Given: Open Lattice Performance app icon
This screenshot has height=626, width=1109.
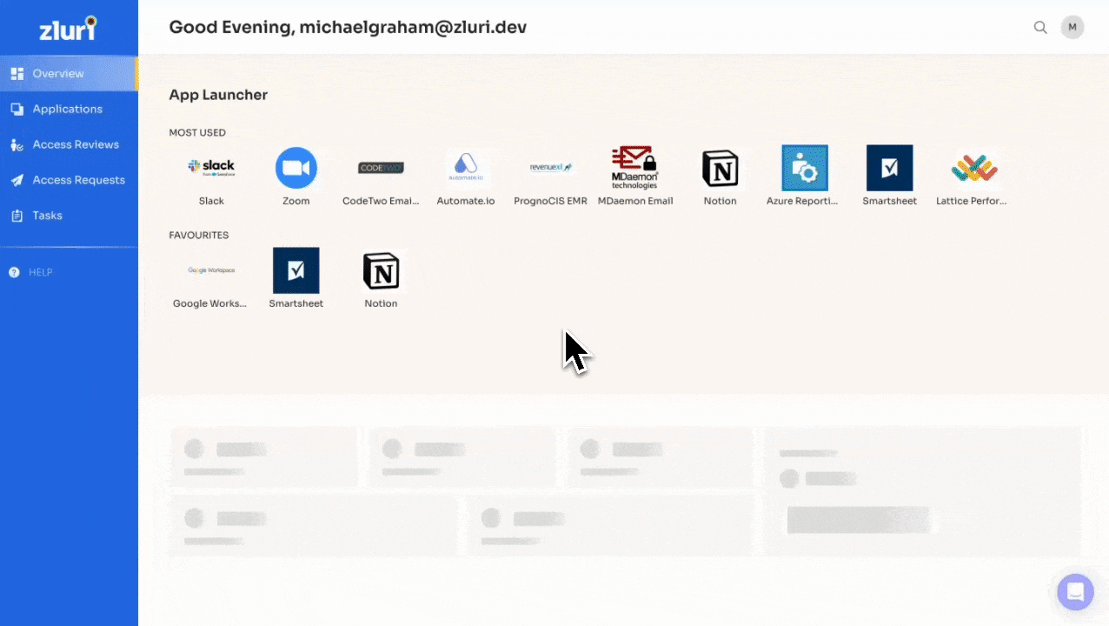Looking at the screenshot, I should 974,168.
